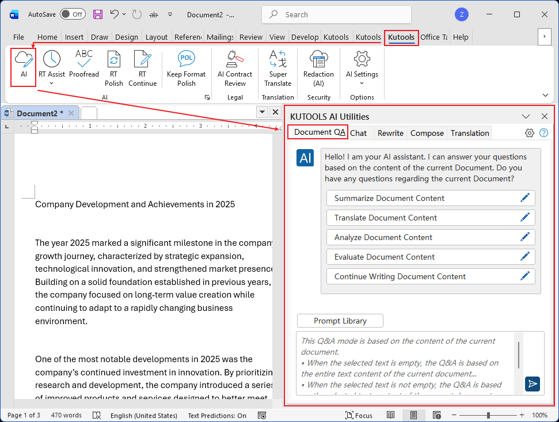
Task: Toggle Text Predictions in status bar
Action: pos(217,415)
